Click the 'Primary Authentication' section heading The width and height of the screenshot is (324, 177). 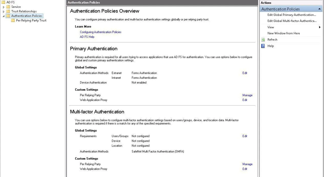[94, 49]
